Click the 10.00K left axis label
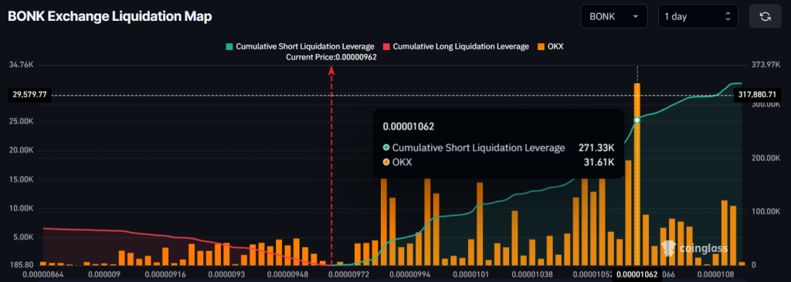 [21, 209]
